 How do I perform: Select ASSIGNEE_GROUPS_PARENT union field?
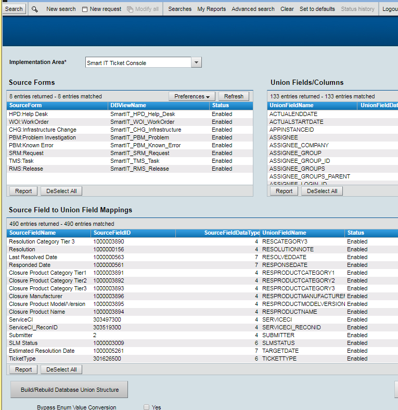(x=332, y=176)
